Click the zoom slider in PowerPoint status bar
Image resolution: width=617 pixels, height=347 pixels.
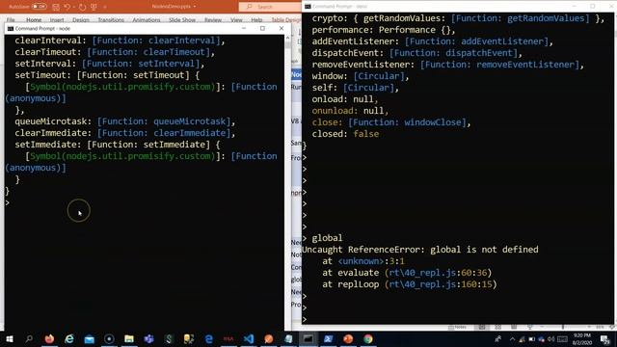click(x=564, y=327)
